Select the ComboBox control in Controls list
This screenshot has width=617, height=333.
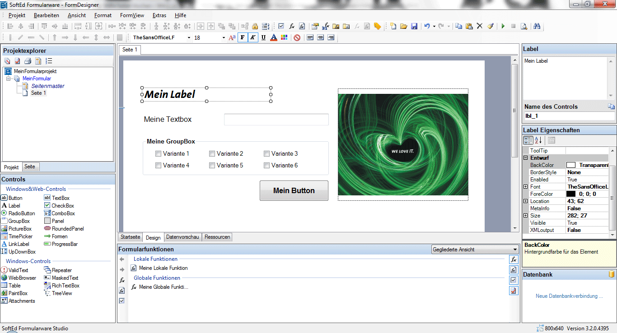click(60, 213)
